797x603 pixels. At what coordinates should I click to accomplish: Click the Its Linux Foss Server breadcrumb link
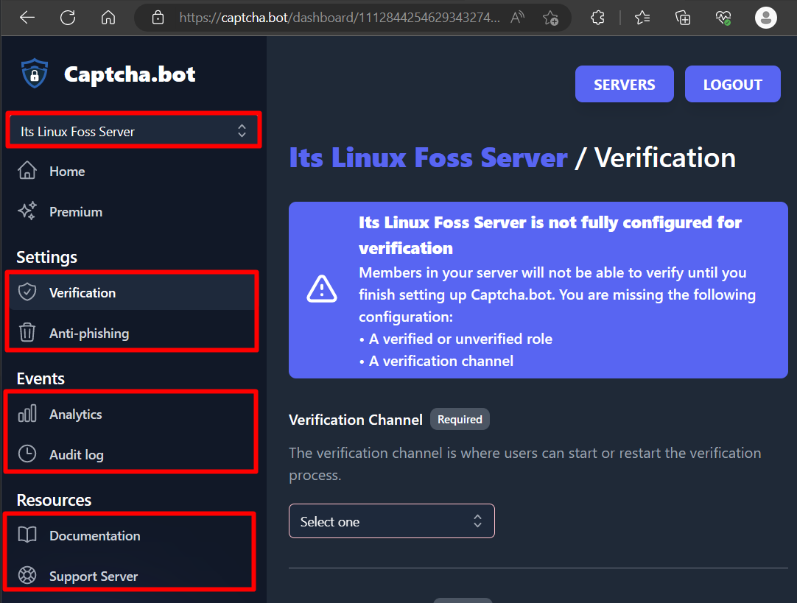(x=428, y=158)
